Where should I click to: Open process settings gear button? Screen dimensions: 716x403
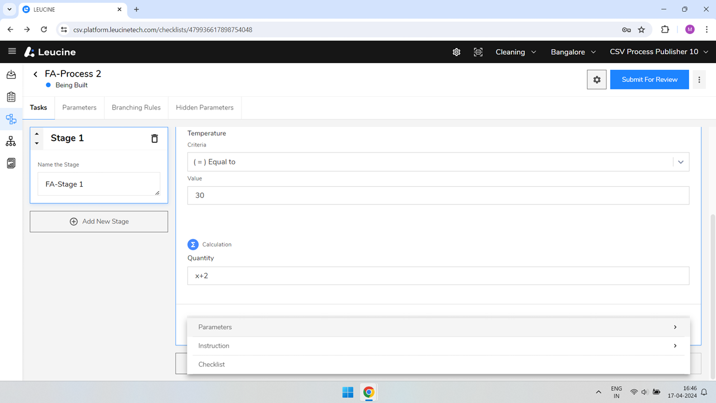point(597,79)
